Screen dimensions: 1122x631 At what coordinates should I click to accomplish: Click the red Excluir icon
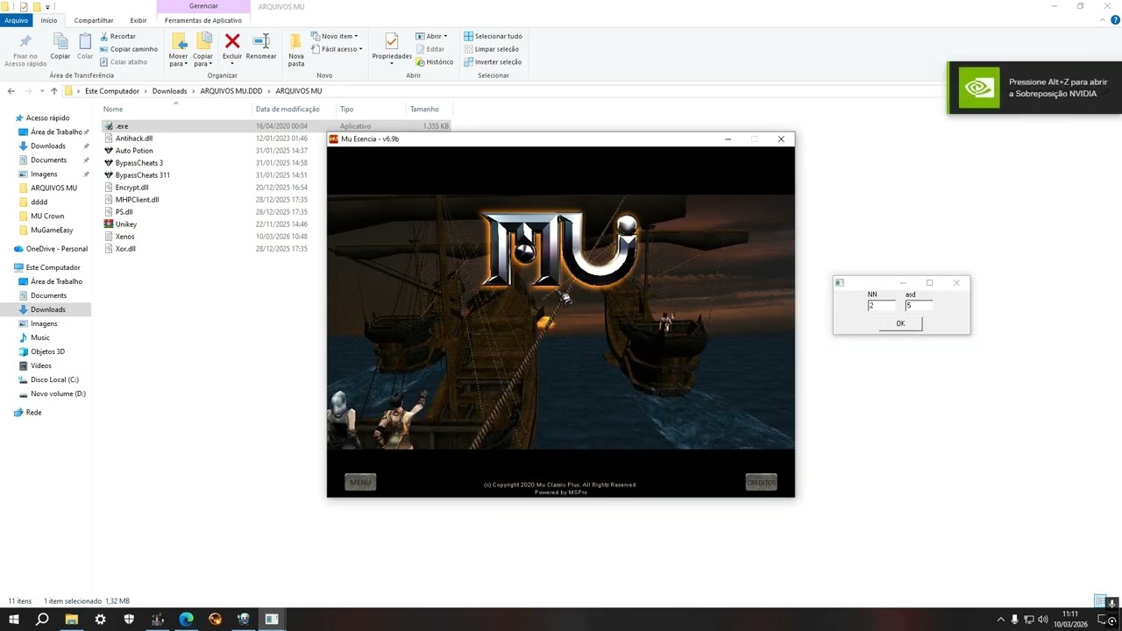click(232, 41)
